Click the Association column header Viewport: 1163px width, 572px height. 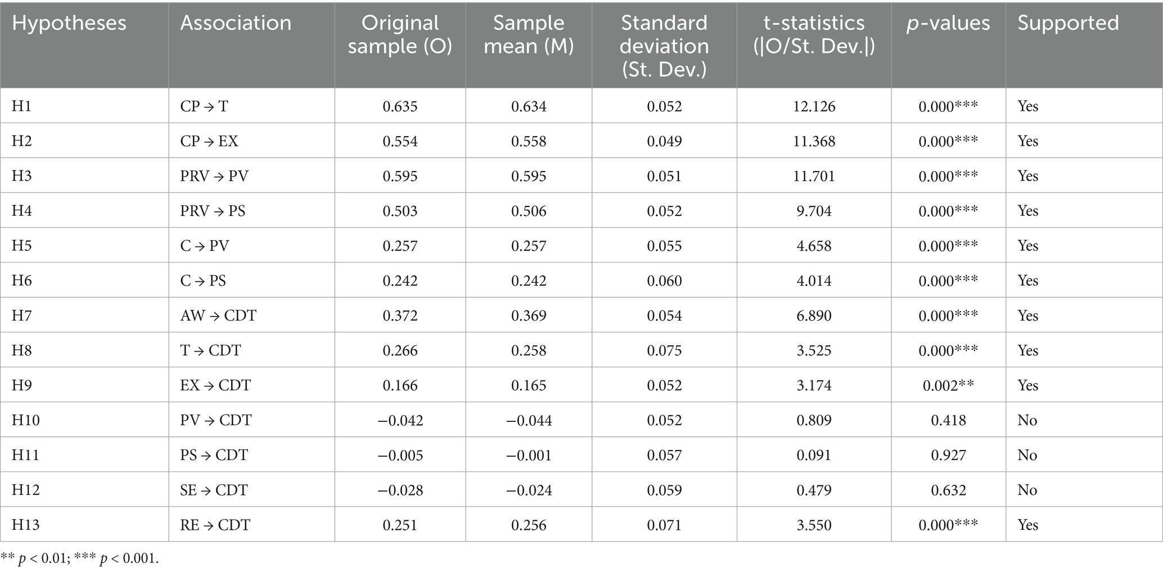pyautogui.click(x=236, y=23)
